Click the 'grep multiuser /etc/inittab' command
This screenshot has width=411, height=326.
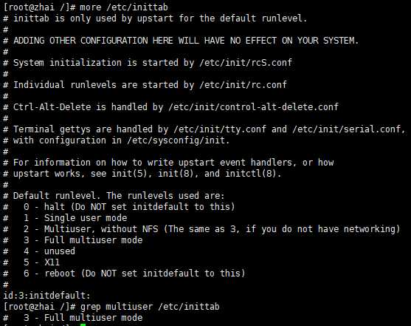pyautogui.click(x=150, y=307)
